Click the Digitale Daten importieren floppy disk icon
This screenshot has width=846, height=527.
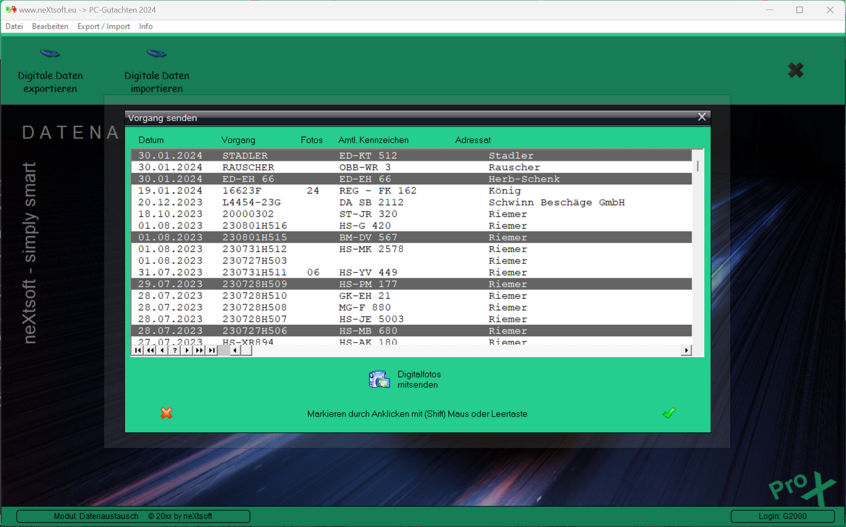[157, 53]
